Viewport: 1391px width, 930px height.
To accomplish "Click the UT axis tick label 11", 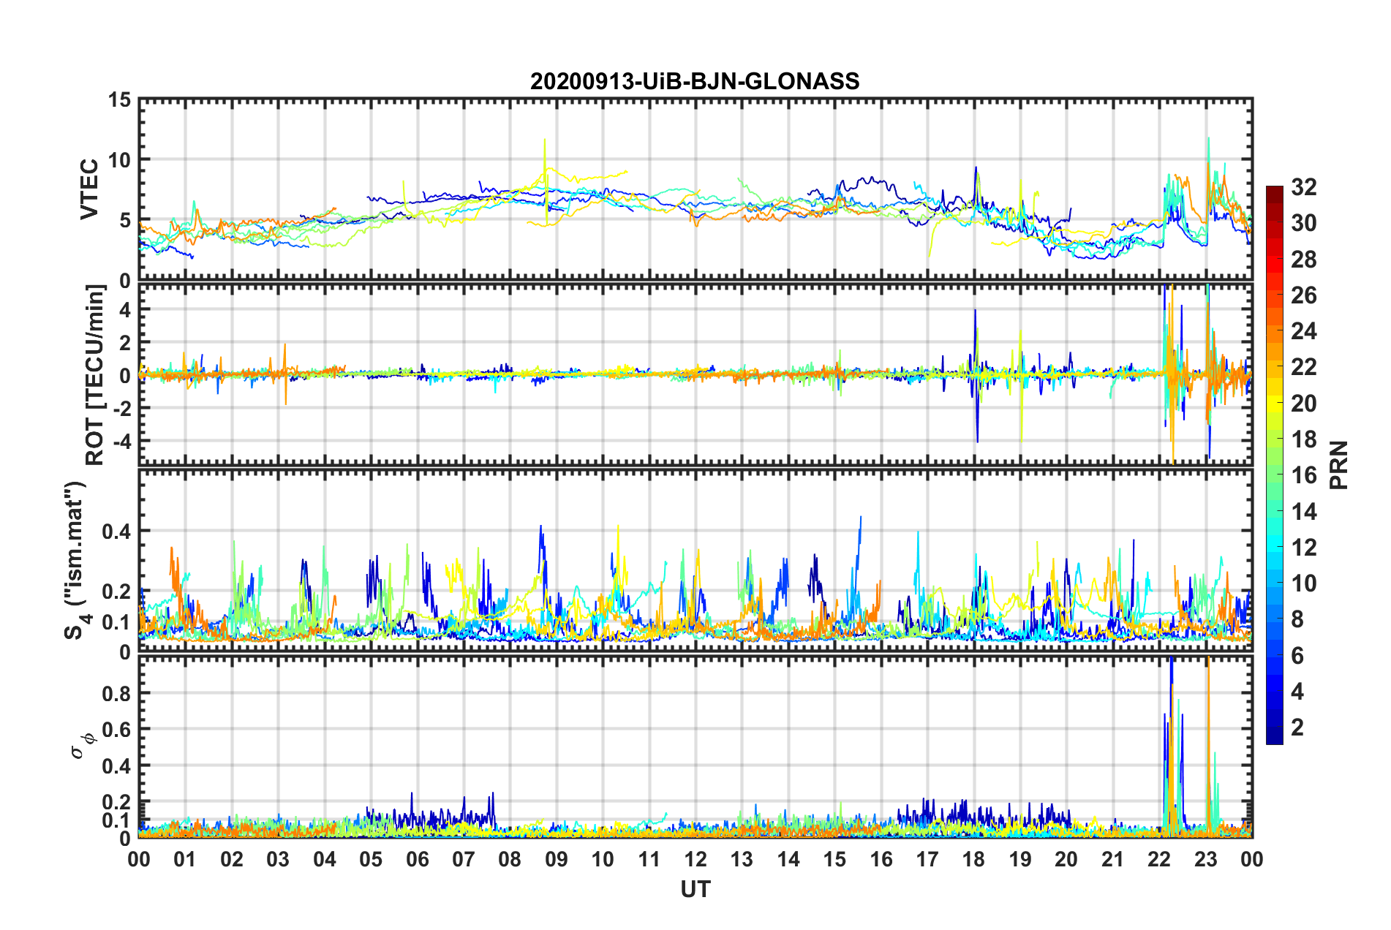I will tap(649, 859).
